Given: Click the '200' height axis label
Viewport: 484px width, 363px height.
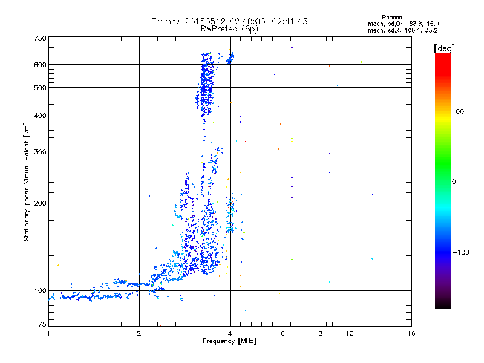Looking at the screenshot, I should tap(40, 203).
